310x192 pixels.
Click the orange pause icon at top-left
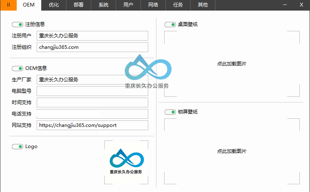(x=9, y=5)
